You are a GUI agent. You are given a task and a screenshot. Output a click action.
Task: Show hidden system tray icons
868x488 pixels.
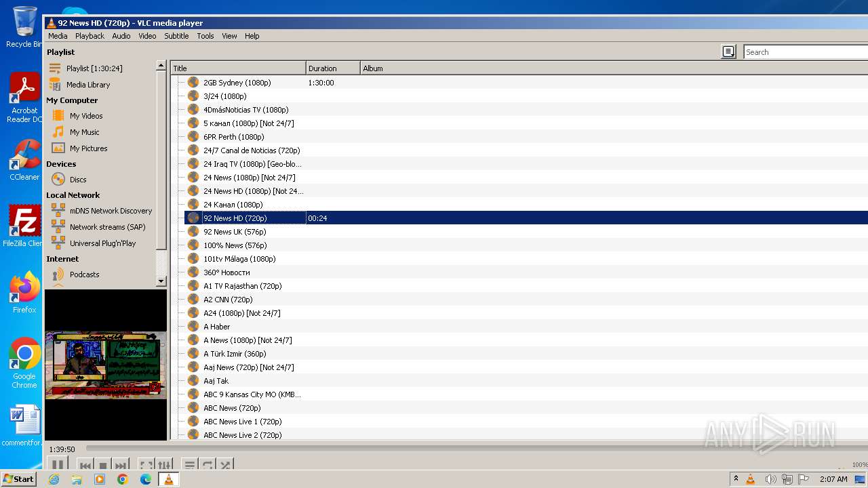tap(736, 479)
